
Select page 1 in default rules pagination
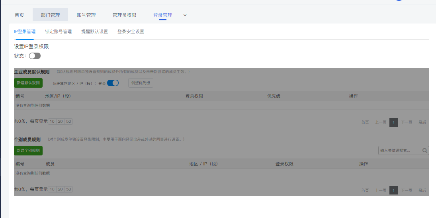pyautogui.click(x=394, y=122)
